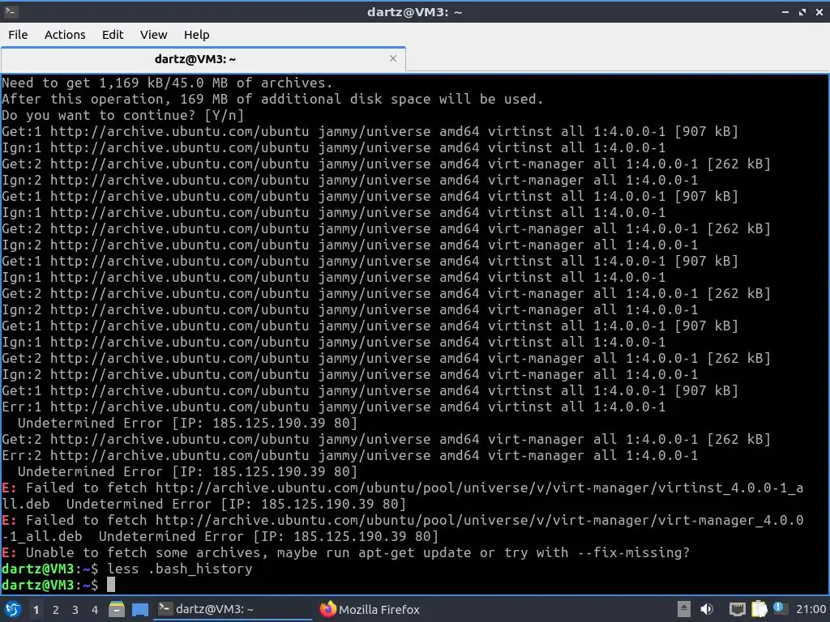
Task: Open the volume speaker tray icon
Action: coord(707,609)
